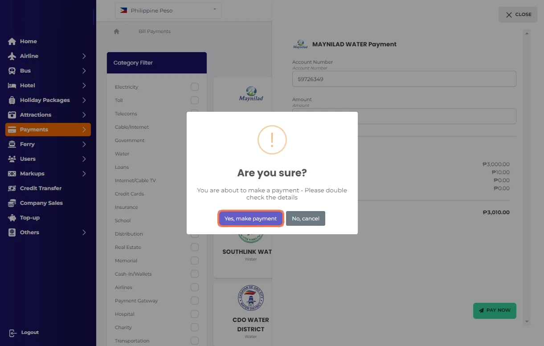Click the Logout icon
The width and height of the screenshot is (544, 346).
click(13, 333)
